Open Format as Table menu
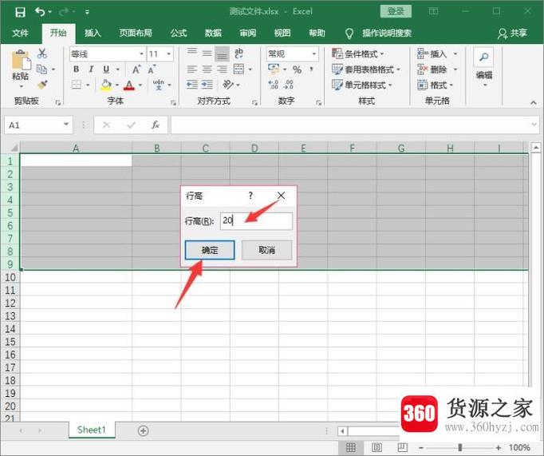Screen dimensions: 544x456 365,69
